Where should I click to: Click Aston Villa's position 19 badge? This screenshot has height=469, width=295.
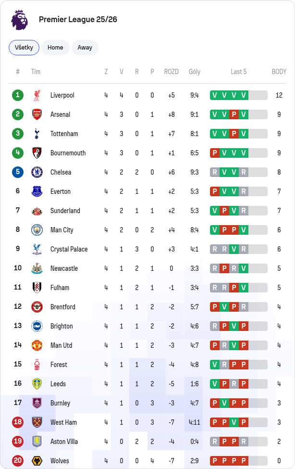point(18,442)
